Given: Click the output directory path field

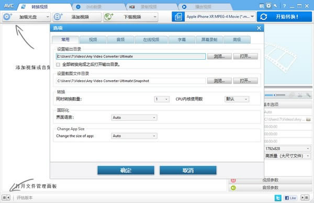Looking at the screenshot, I should (x=131, y=57).
